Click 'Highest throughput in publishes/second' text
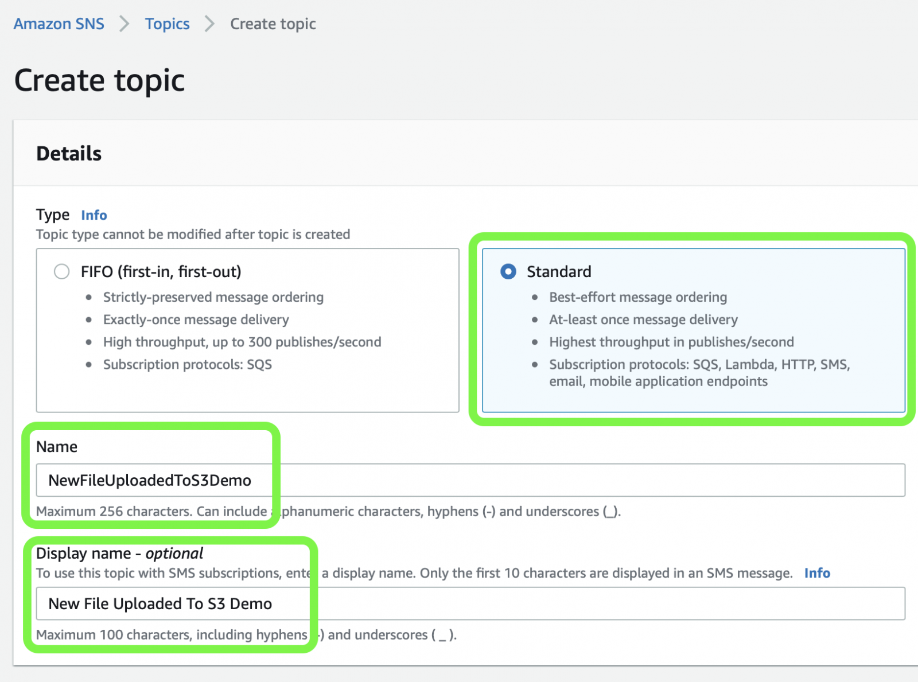The image size is (918, 682). pos(672,342)
